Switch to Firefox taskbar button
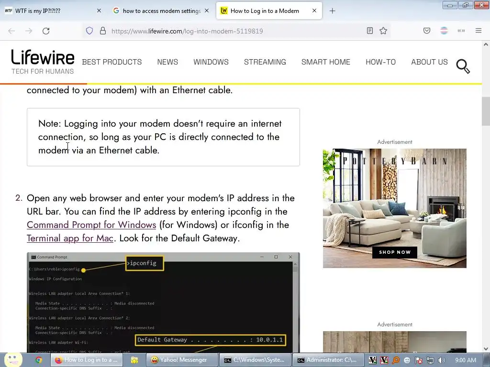This screenshot has width=490, height=367. 87,360
